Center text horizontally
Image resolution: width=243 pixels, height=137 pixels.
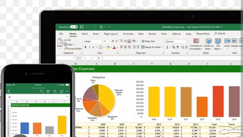coord(125,47)
